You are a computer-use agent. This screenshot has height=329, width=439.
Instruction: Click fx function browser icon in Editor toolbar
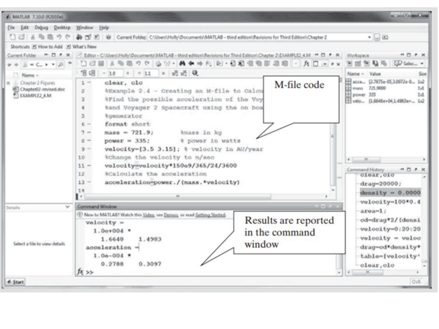pos(306,64)
